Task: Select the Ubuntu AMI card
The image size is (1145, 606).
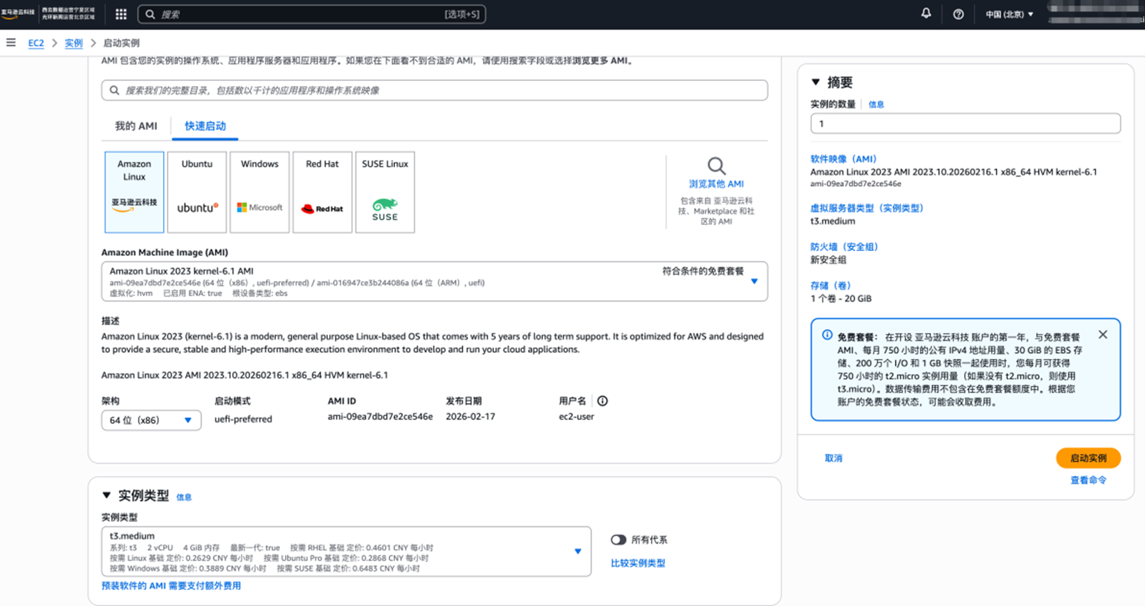Action: click(x=197, y=192)
